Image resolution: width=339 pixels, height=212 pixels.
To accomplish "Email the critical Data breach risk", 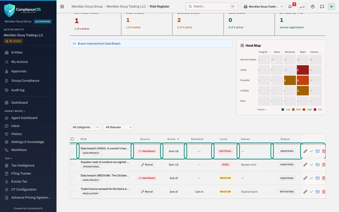I will pyautogui.click(x=318, y=151).
